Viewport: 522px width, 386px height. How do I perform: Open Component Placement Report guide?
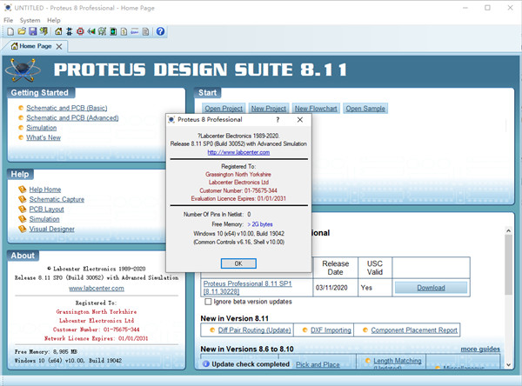[414, 330]
